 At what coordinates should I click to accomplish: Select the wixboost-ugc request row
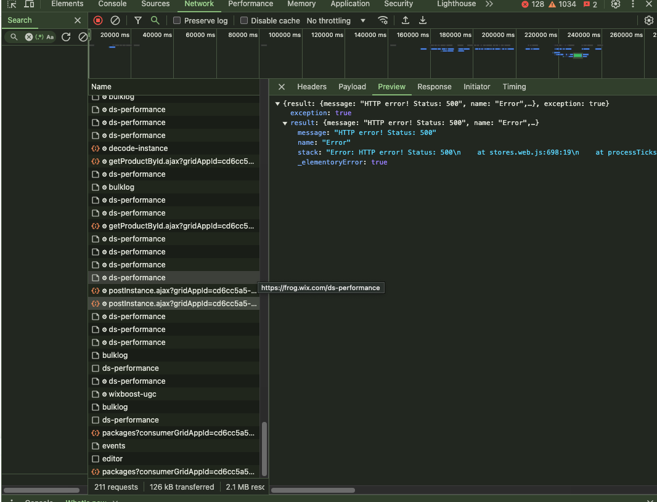(132, 394)
